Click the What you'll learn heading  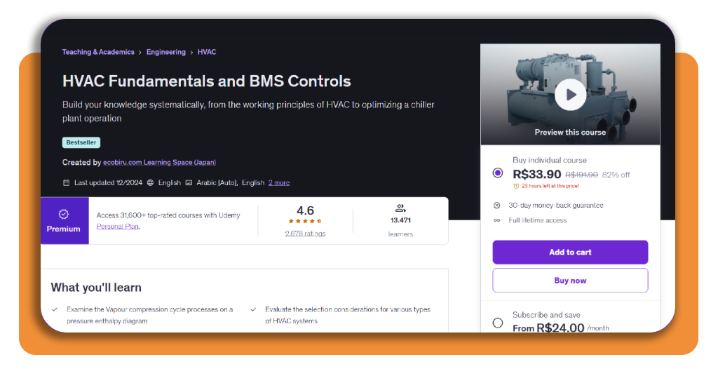[x=96, y=288]
